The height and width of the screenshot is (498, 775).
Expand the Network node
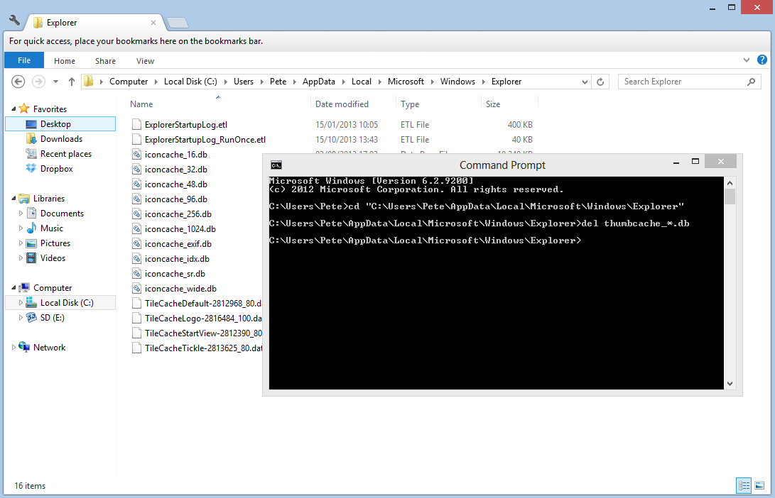pos(13,347)
